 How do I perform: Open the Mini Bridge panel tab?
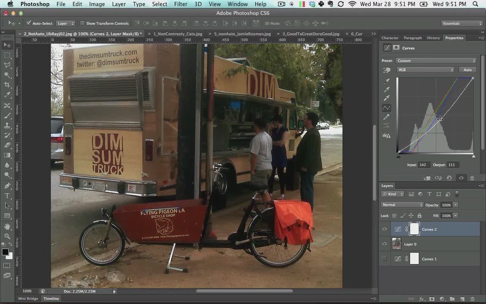coord(28,299)
